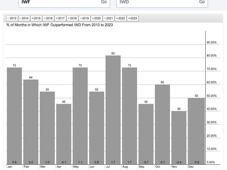The height and width of the screenshot is (170, 227).
Task: Click the 10.00% axis value
Action: click(211, 149)
